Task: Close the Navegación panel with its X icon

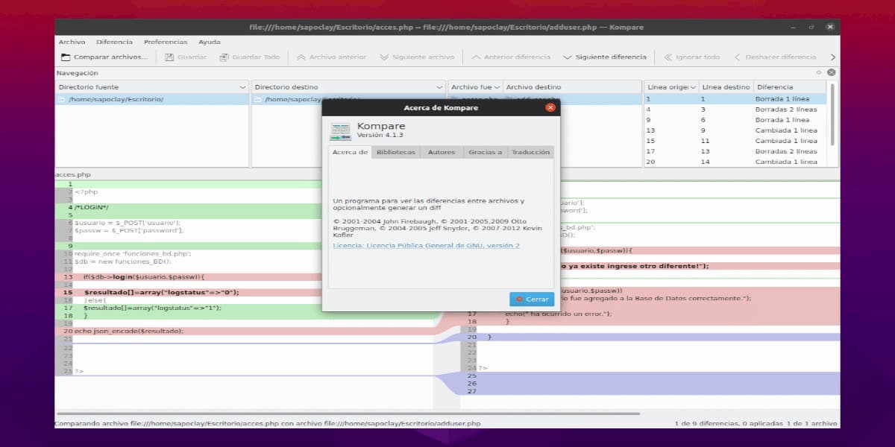Action: [831, 72]
